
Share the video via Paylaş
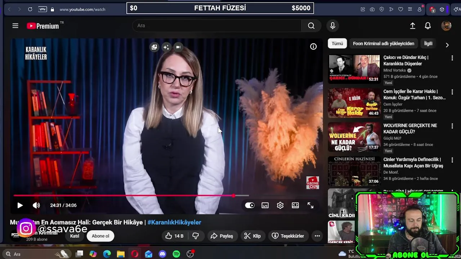[222, 236]
